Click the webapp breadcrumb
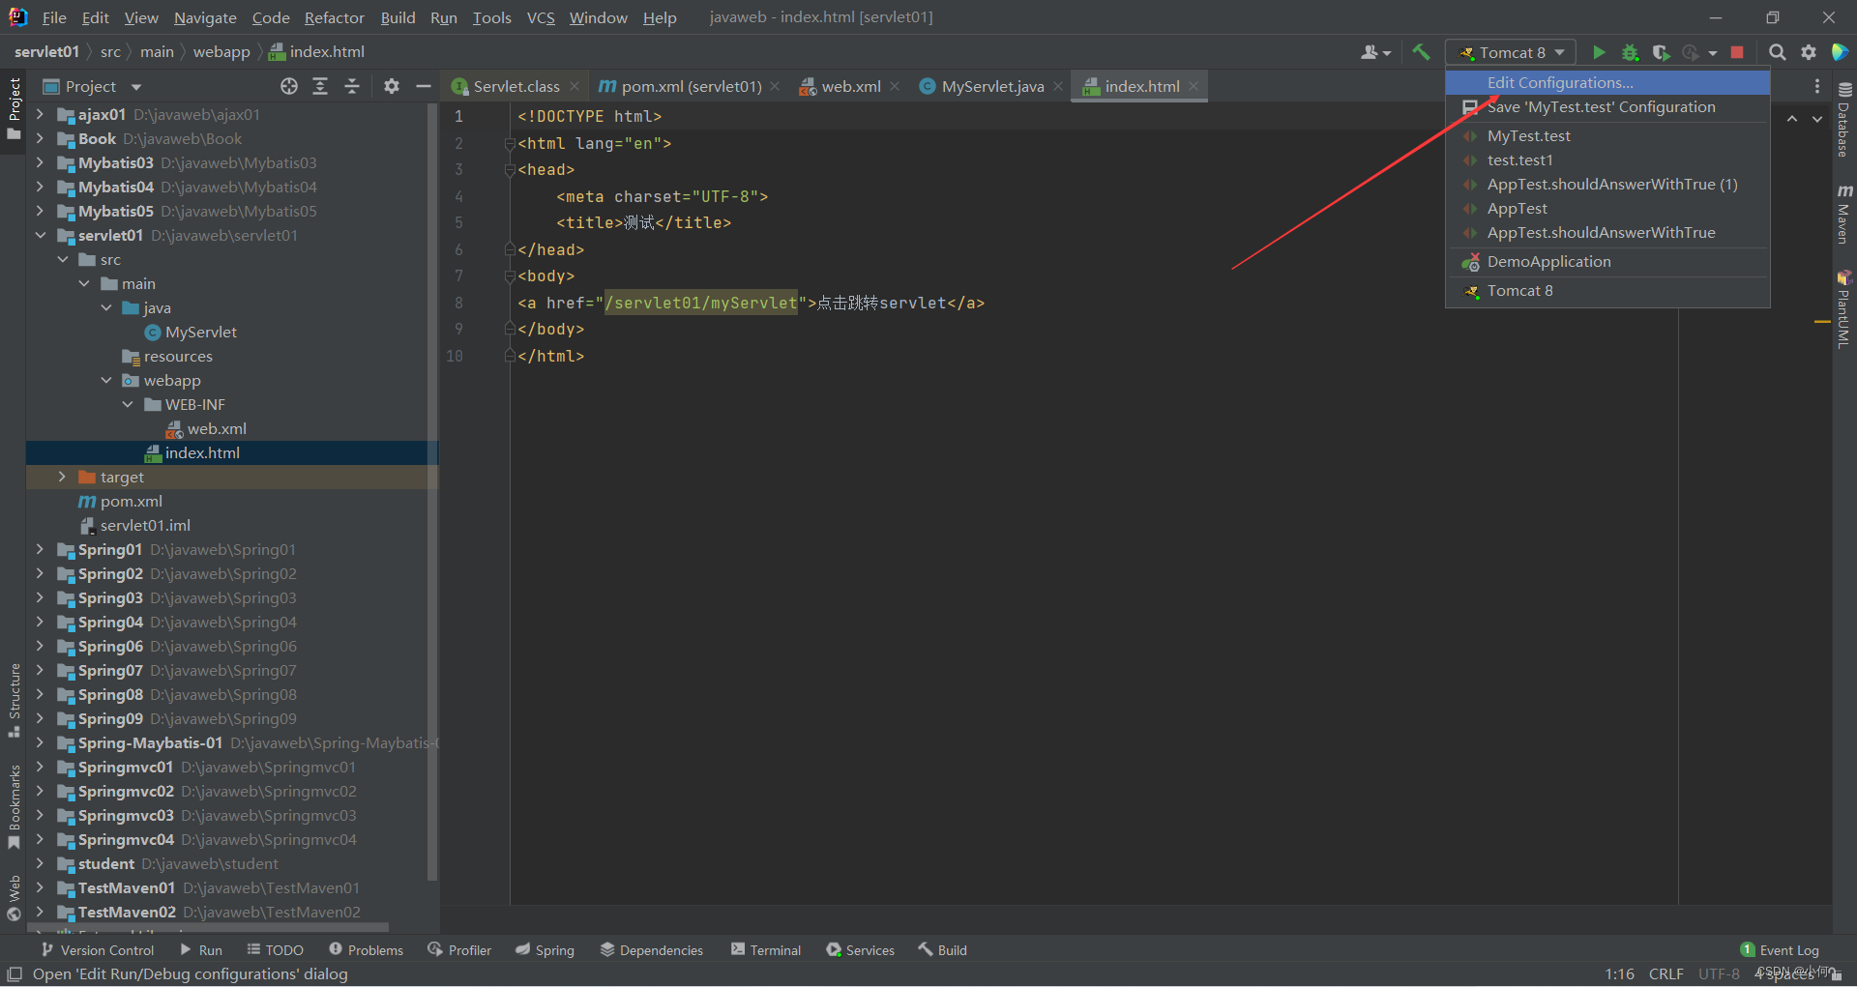1857x987 pixels. (x=221, y=52)
